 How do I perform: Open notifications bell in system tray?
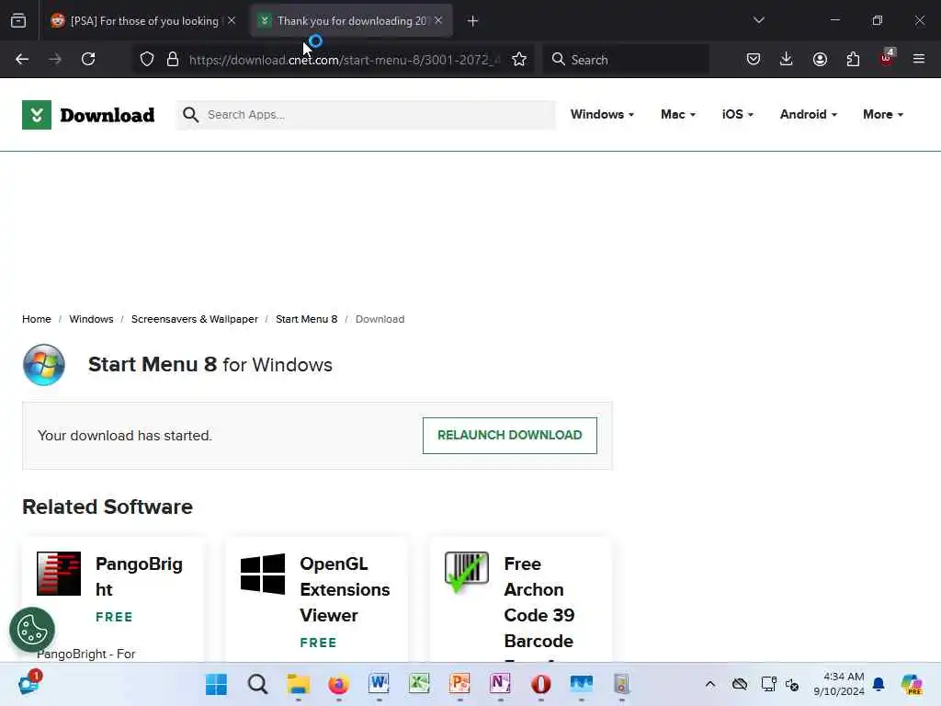pos(879,684)
